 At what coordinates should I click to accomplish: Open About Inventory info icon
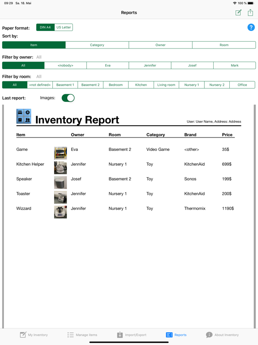pyautogui.click(x=209, y=335)
